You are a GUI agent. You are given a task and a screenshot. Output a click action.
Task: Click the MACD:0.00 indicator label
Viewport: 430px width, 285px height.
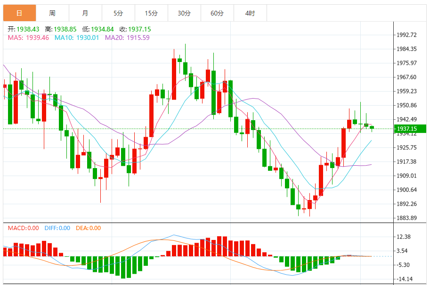[x=23, y=228]
